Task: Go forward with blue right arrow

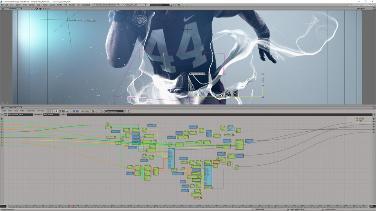Action: (78, 111)
